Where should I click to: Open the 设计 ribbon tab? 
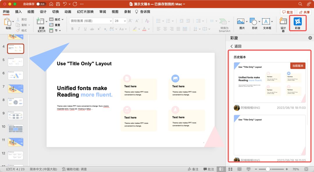pos(43,12)
